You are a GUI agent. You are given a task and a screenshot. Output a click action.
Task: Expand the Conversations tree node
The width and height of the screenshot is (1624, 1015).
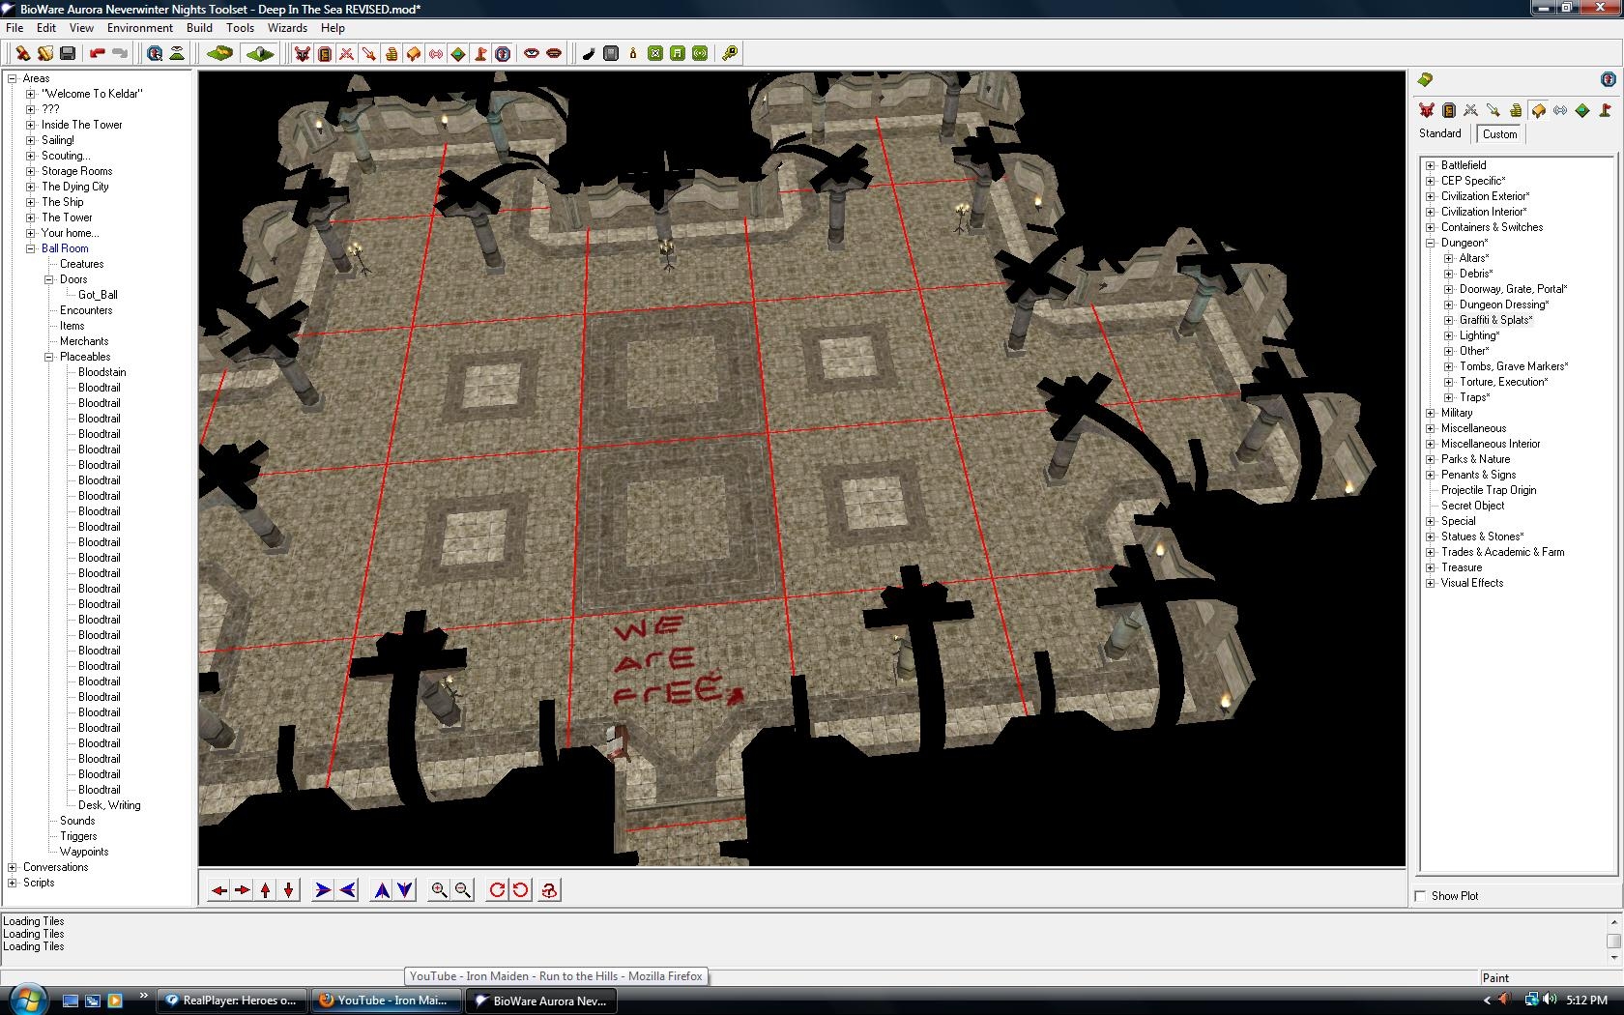click(13, 867)
